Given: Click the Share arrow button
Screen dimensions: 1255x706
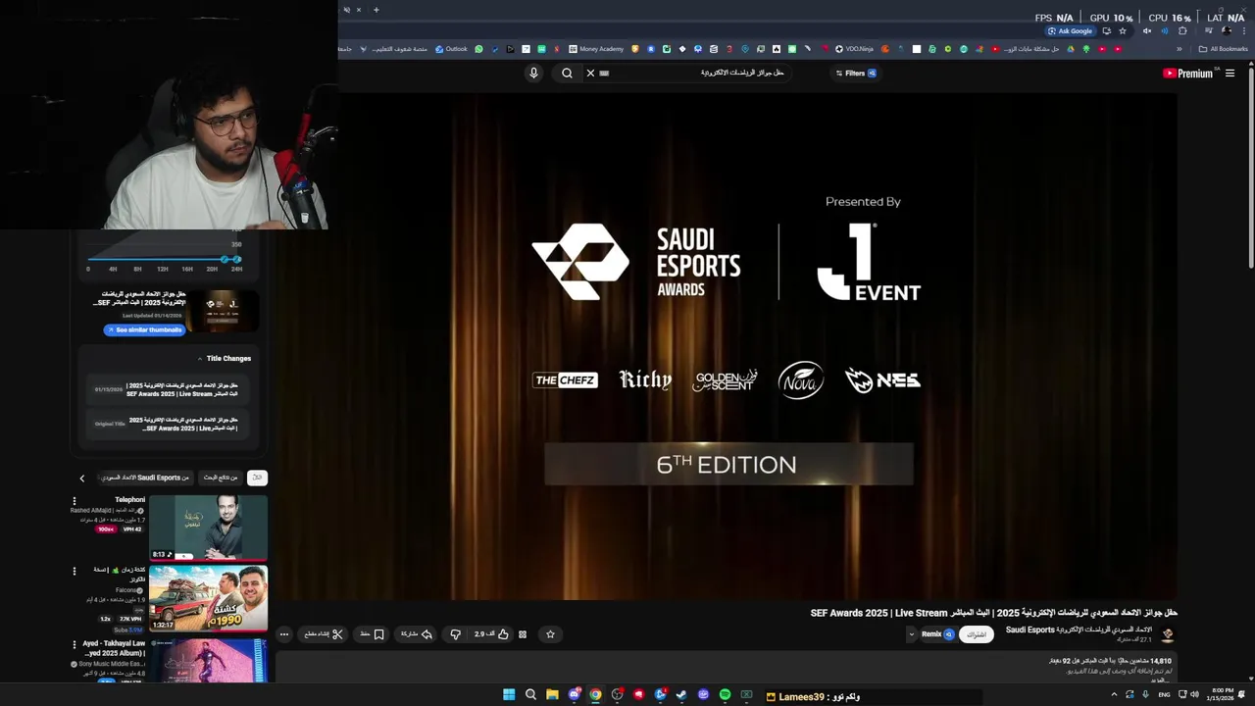Looking at the screenshot, I should tap(417, 634).
